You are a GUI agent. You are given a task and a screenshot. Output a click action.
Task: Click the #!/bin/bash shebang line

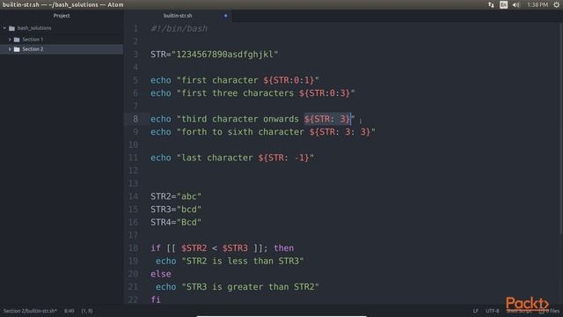point(179,29)
